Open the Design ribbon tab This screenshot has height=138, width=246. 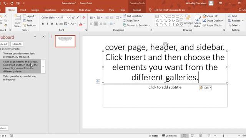[35, 10]
